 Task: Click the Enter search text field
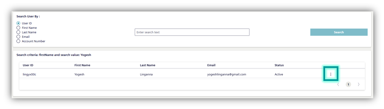192,32
